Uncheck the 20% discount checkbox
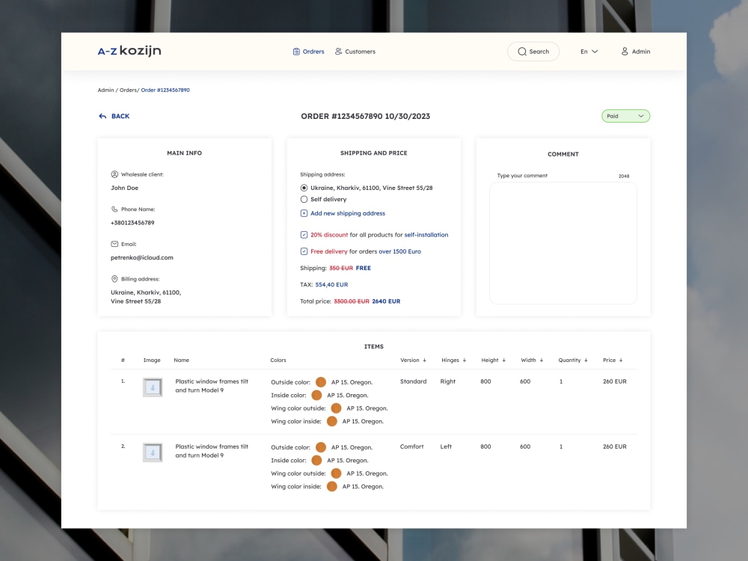The image size is (748, 561). pos(304,234)
